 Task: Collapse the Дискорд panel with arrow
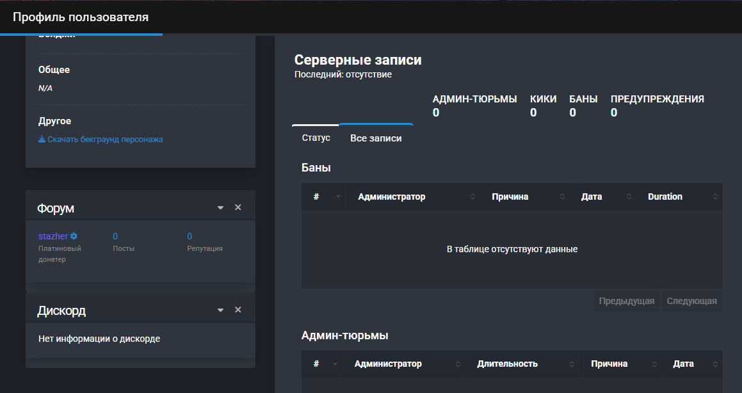(221, 310)
